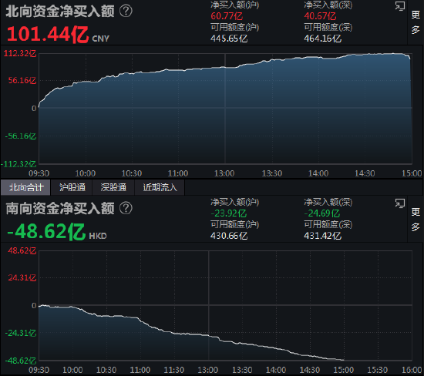The height and width of the screenshot is (376, 424).
Task: Open the 近期流入 tab
Action: tap(160, 187)
